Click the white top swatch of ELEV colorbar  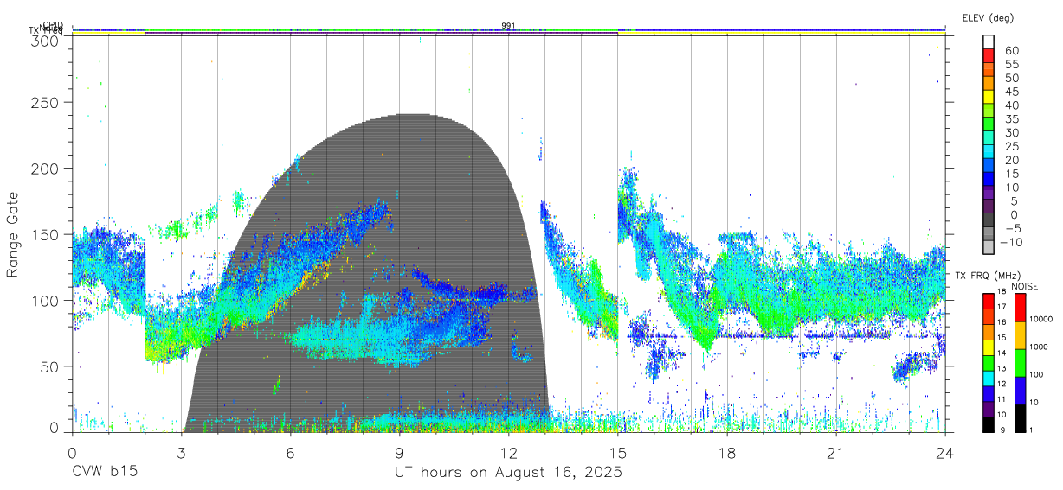[x=989, y=40]
